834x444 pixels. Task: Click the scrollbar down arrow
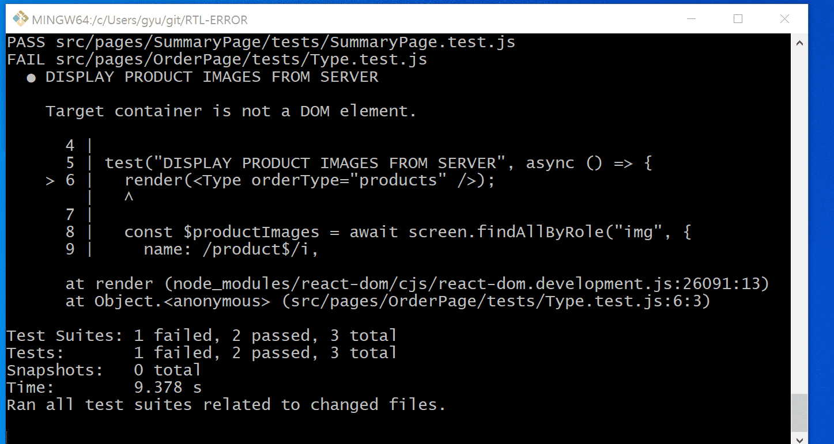[799, 439]
